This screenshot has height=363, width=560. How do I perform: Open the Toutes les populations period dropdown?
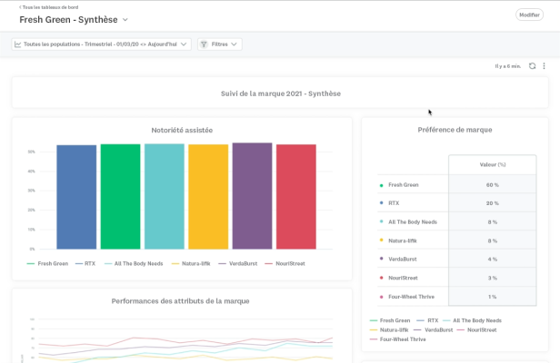point(185,44)
